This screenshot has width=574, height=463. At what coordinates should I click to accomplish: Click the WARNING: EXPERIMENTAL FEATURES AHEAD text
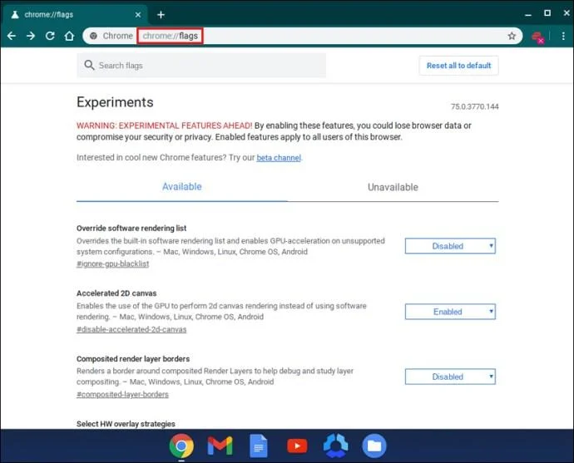165,126
